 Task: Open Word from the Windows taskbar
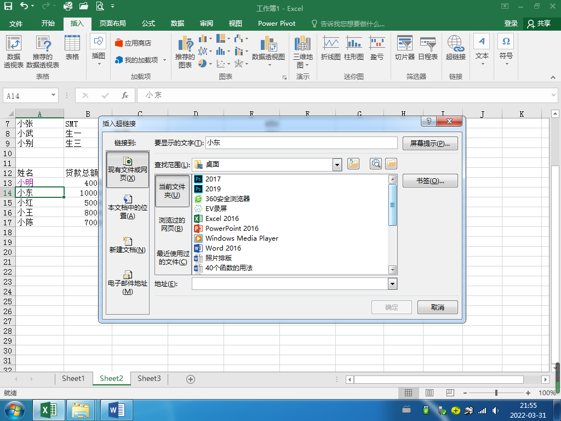click(117, 410)
